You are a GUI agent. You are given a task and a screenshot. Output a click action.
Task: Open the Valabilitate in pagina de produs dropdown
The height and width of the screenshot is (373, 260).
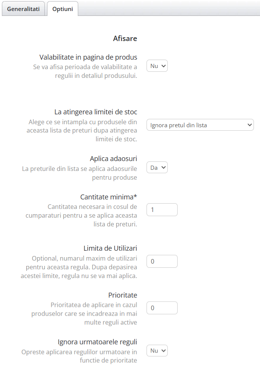[156, 65]
